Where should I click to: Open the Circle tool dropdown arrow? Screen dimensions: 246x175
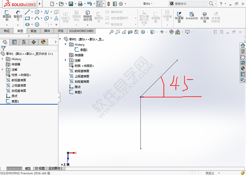pyautogui.click(x=42, y=12)
